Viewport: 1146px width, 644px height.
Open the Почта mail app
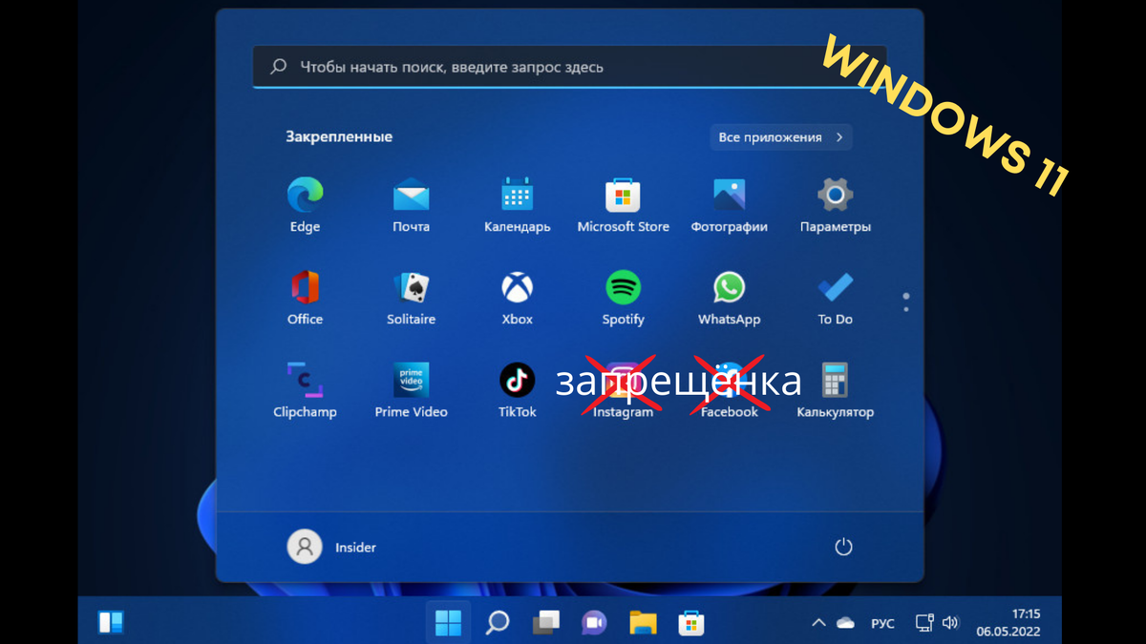[x=411, y=204]
